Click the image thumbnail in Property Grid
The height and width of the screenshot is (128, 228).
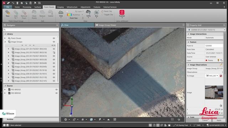pos(214,92)
